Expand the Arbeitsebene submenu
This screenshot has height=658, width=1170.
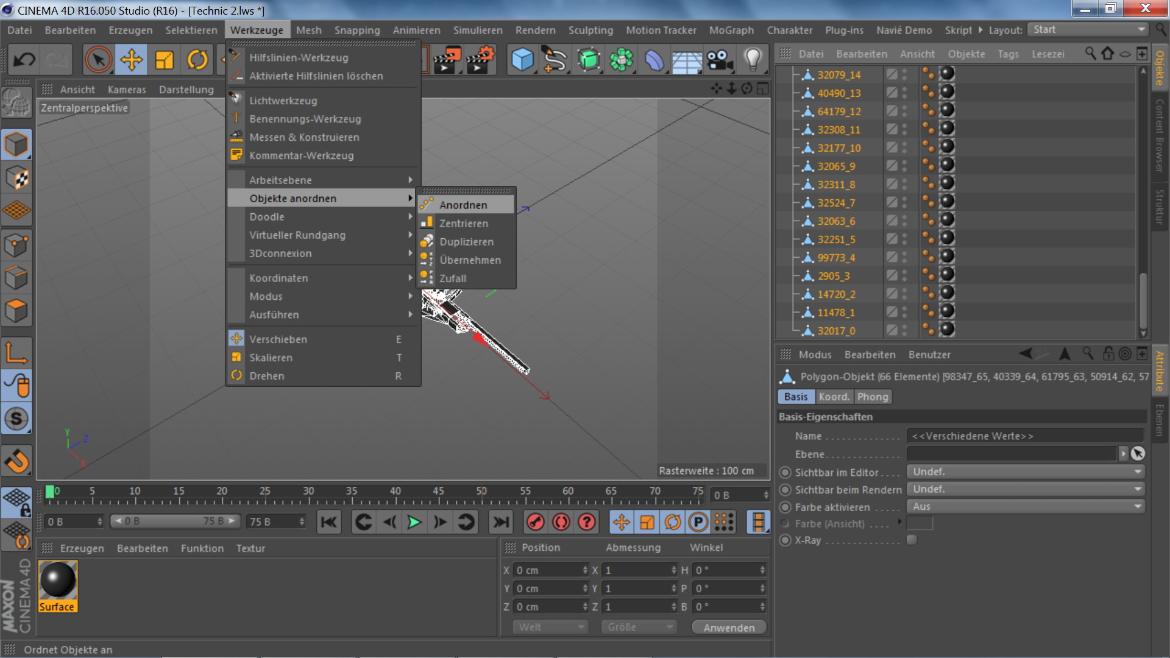click(323, 180)
